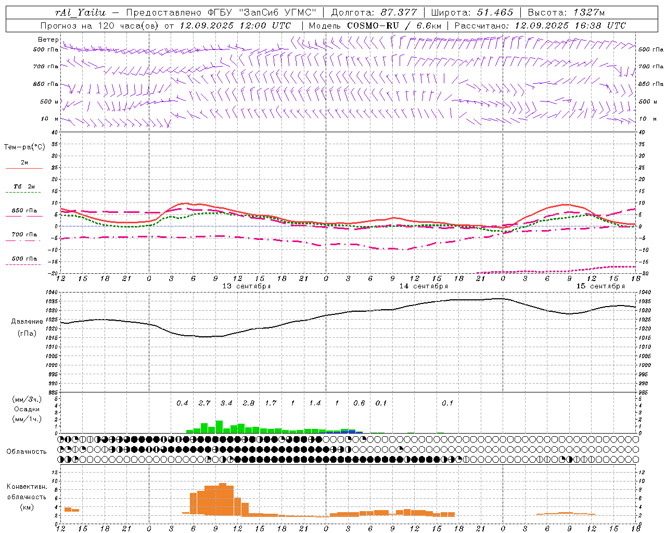Click the Ветер panel label

tap(48, 40)
